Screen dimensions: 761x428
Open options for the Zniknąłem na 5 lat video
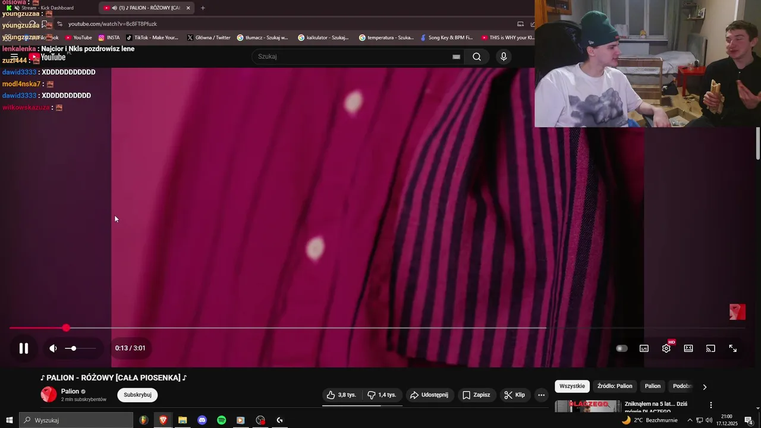[x=711, y=405]
